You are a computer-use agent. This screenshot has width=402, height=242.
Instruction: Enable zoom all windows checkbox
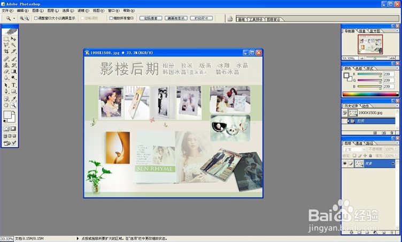click(x=111, y=18)
